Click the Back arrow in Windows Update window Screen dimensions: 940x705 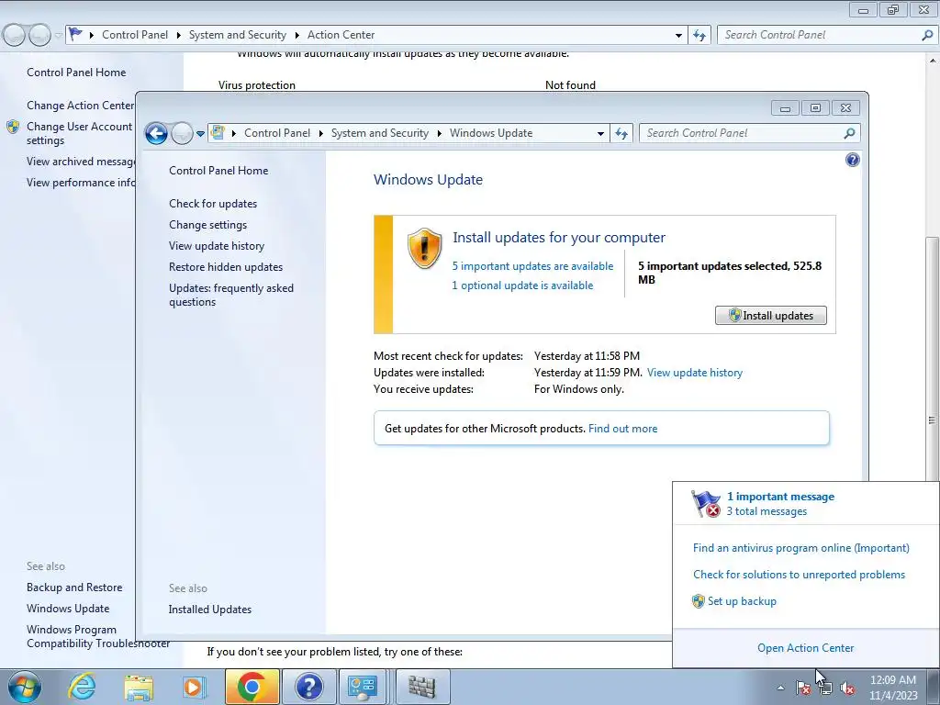coord(156,133)
